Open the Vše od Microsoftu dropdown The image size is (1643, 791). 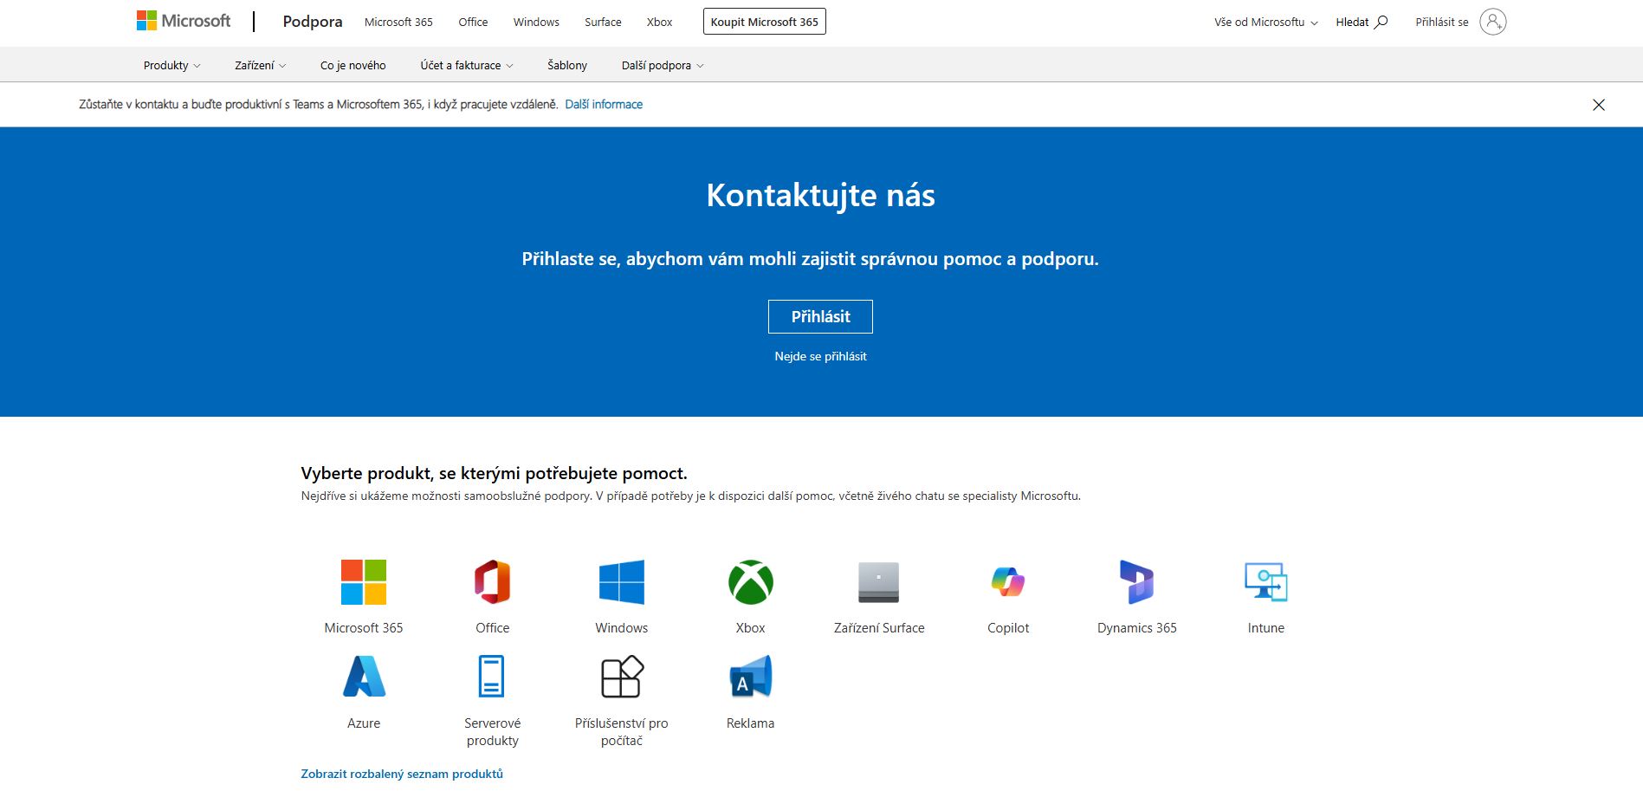(1265, 22)
